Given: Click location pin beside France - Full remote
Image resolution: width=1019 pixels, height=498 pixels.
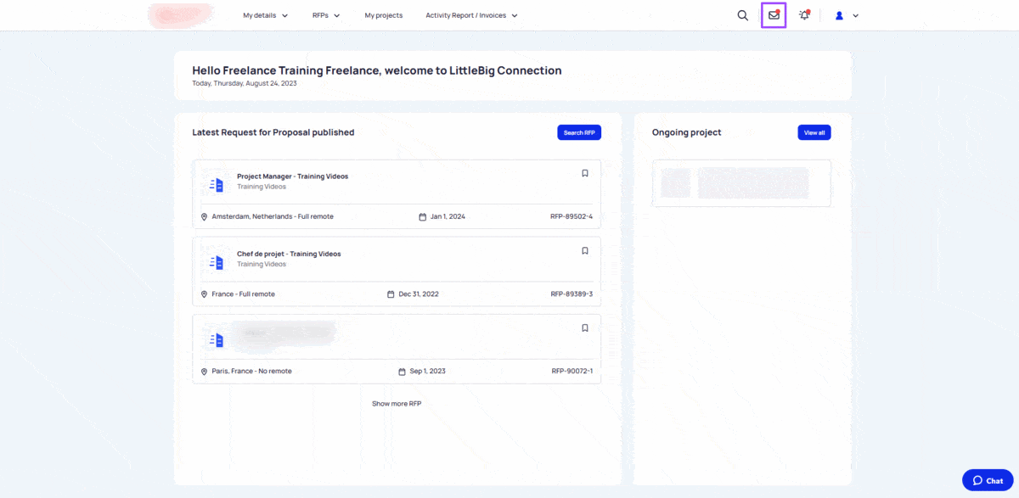Looking at the screenshot, I should 204,294.
